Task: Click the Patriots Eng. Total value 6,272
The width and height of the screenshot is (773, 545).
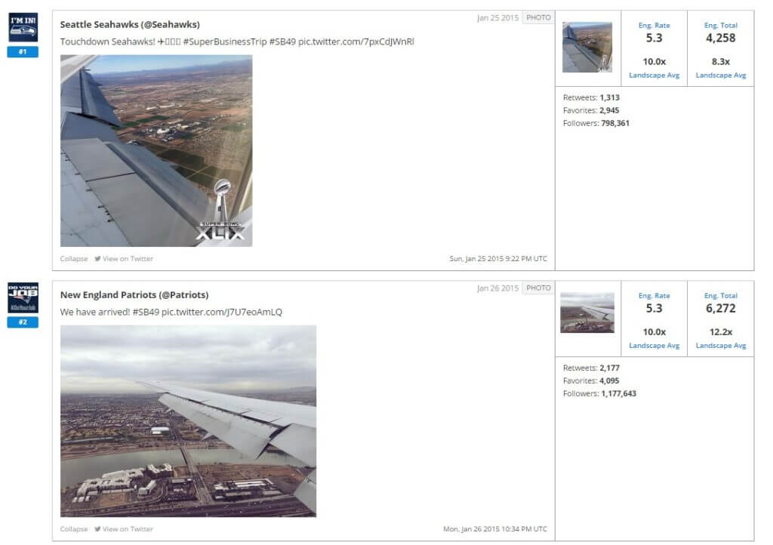Action: pyautogui.click(x=721, y=309)
